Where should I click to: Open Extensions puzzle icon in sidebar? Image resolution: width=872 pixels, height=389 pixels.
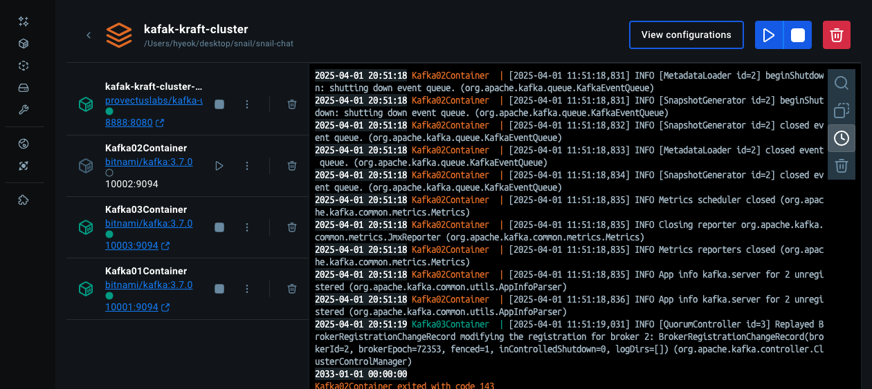coord(24,200)
